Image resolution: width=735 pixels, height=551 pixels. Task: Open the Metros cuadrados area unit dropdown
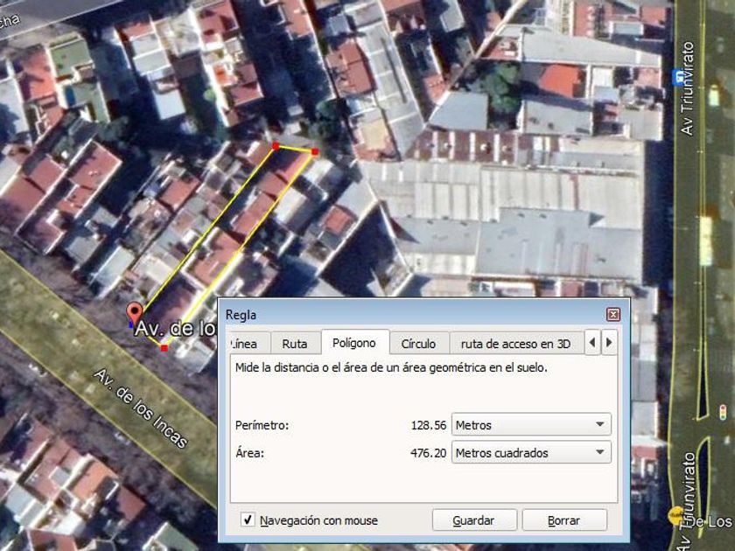click(531, 453)
